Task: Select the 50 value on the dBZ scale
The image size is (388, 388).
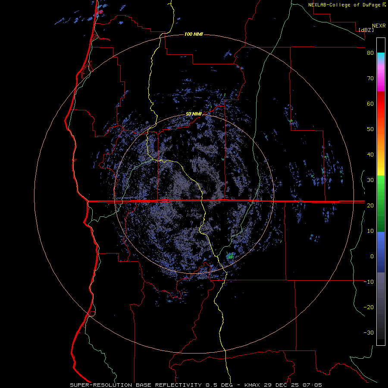Action: [370, 129]
